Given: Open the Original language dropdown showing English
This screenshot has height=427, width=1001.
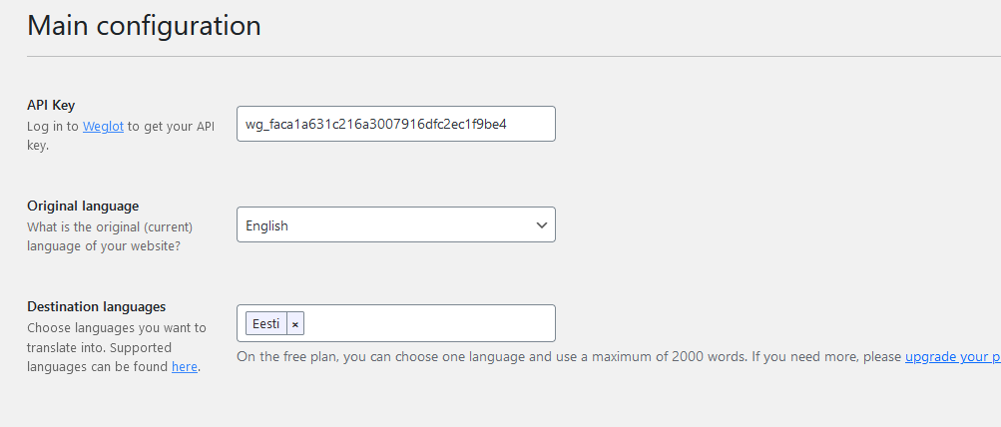Looking at the screenshot, I should pos(396,224).
